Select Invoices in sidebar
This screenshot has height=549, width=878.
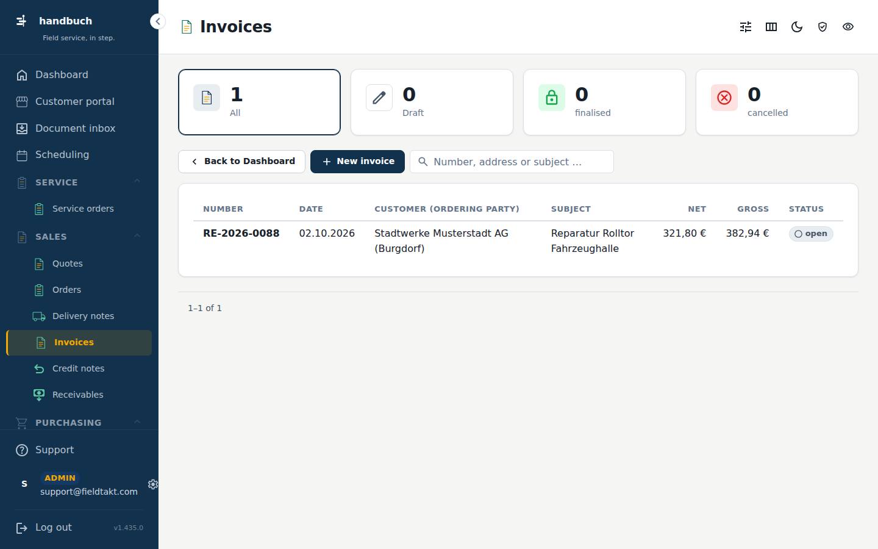click(79, 342)
